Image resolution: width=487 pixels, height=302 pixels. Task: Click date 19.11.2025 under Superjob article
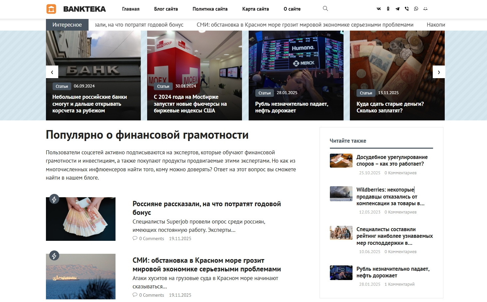coord(180,238)
